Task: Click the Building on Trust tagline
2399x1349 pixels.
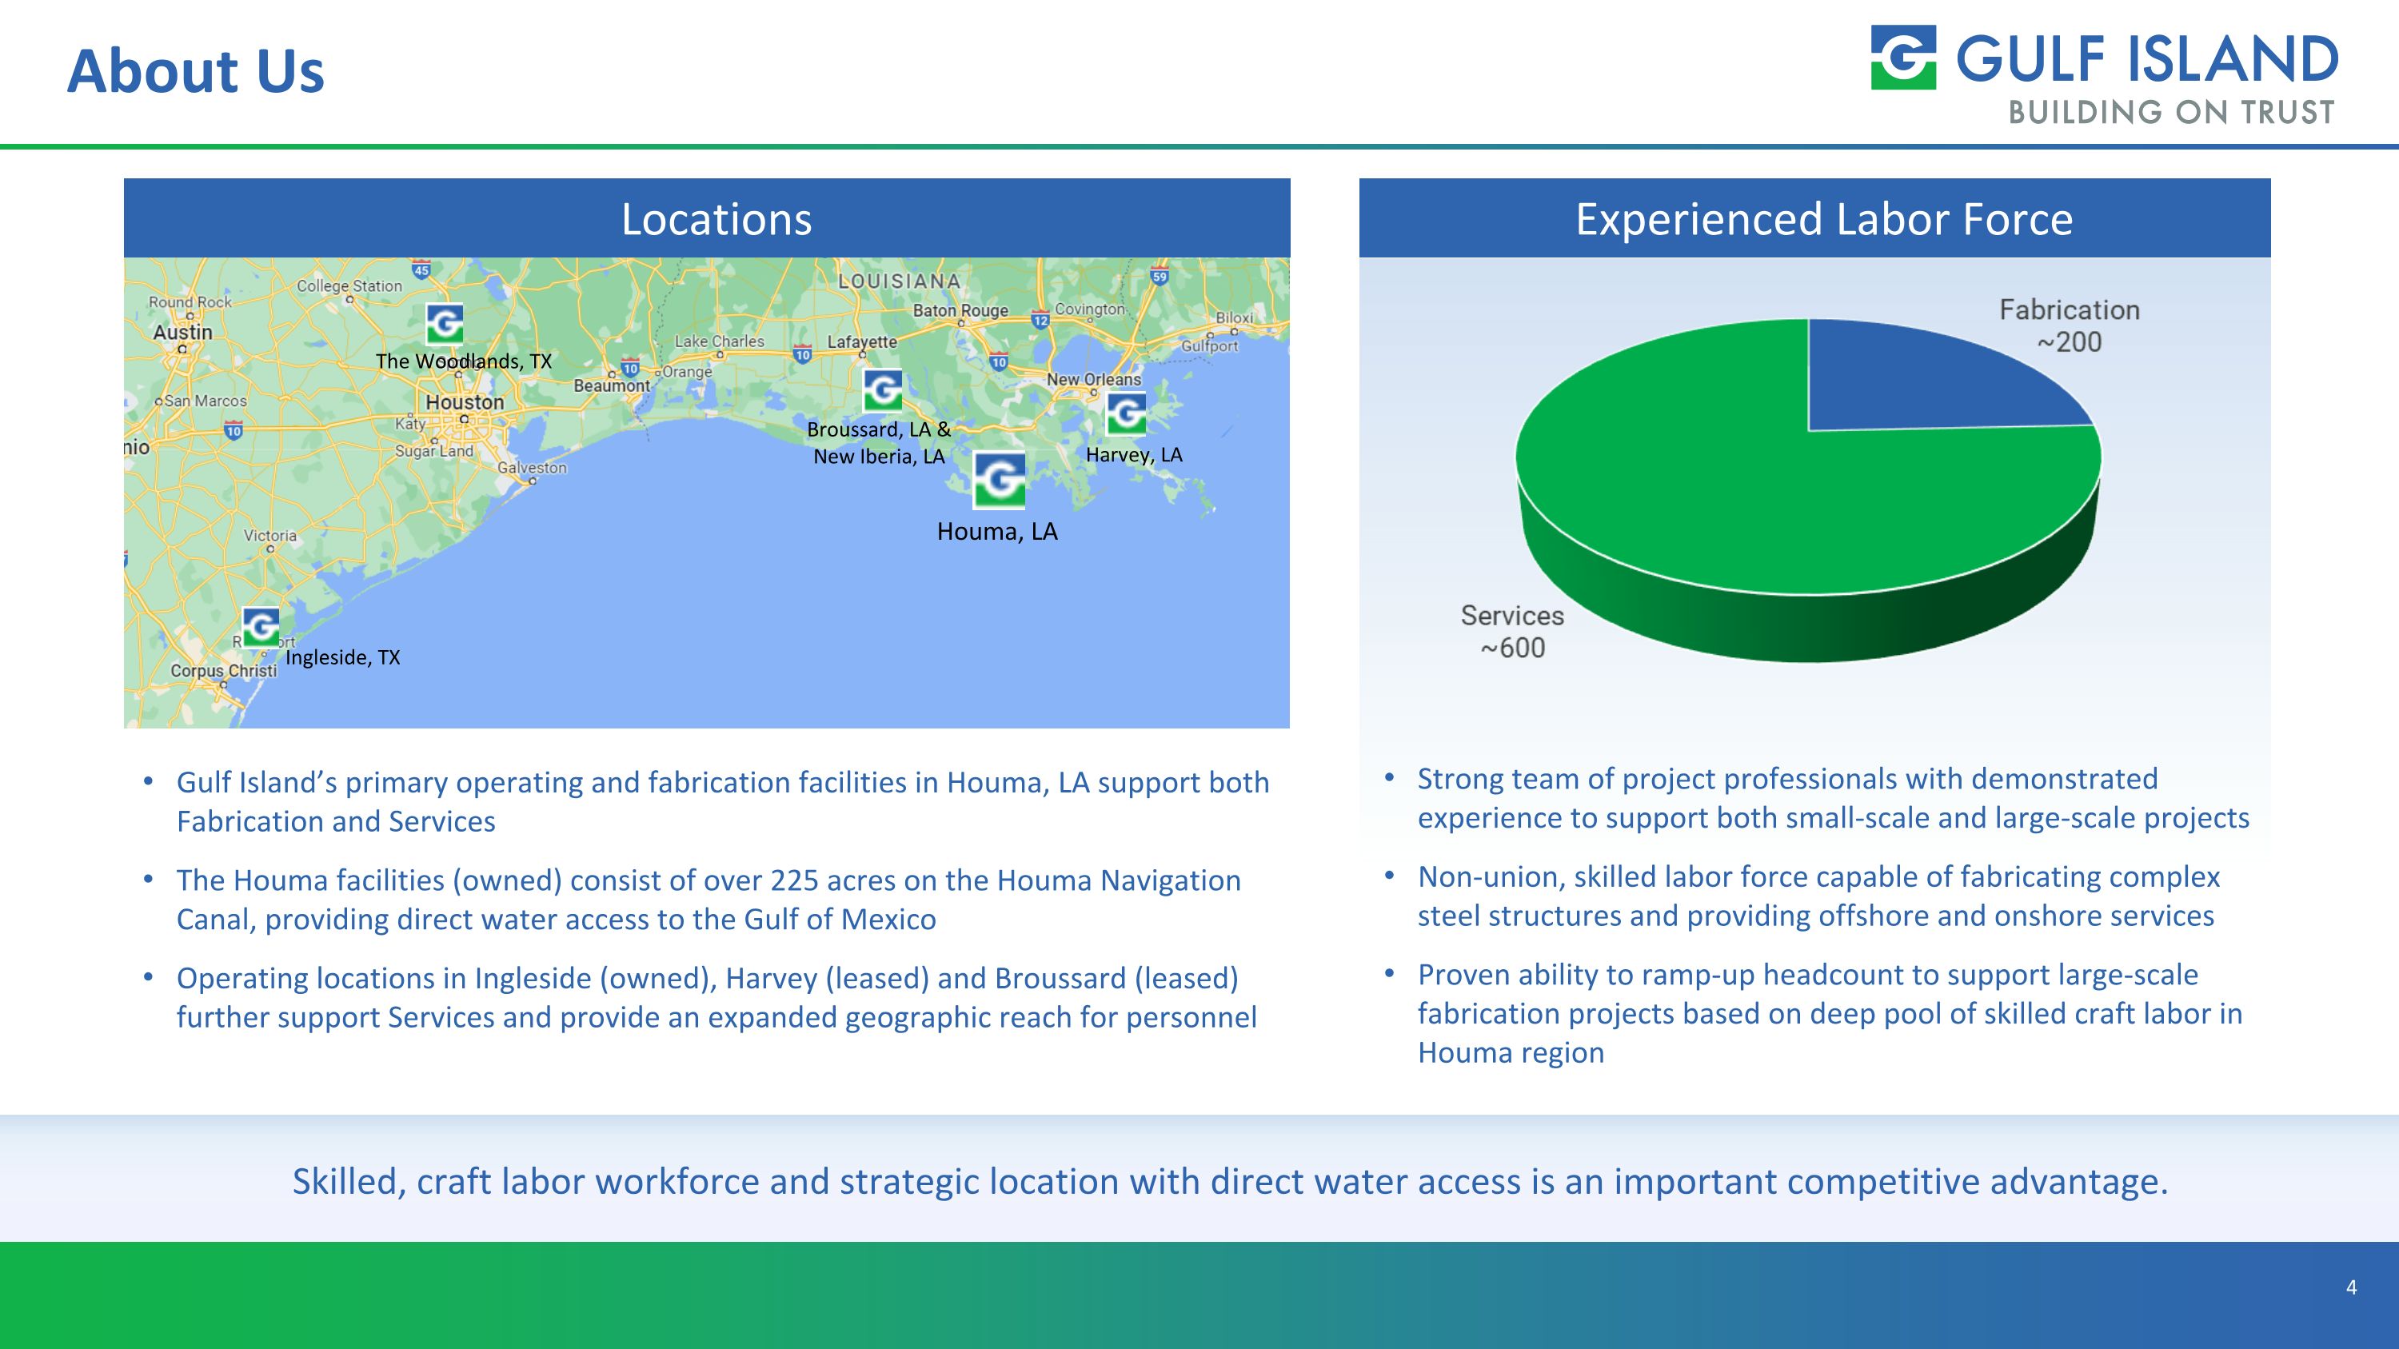Action: (x=2171, y=113)
